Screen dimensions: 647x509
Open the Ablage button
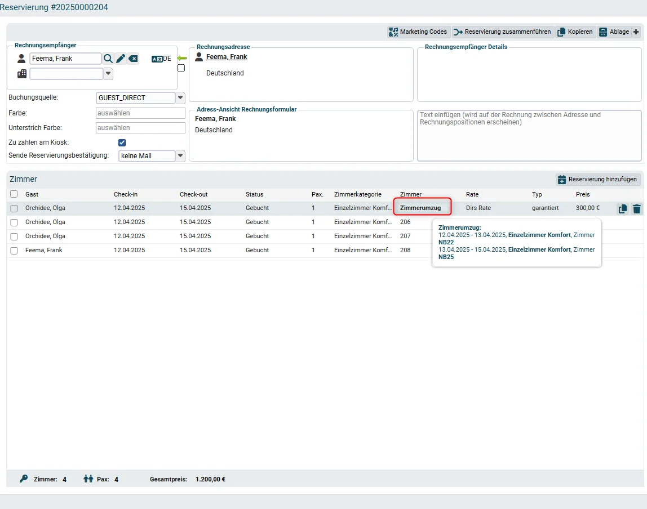[614, 32]
